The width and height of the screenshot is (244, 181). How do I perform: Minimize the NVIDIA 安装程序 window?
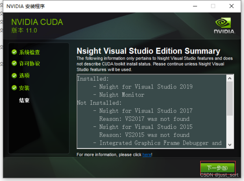pos(195,6)
